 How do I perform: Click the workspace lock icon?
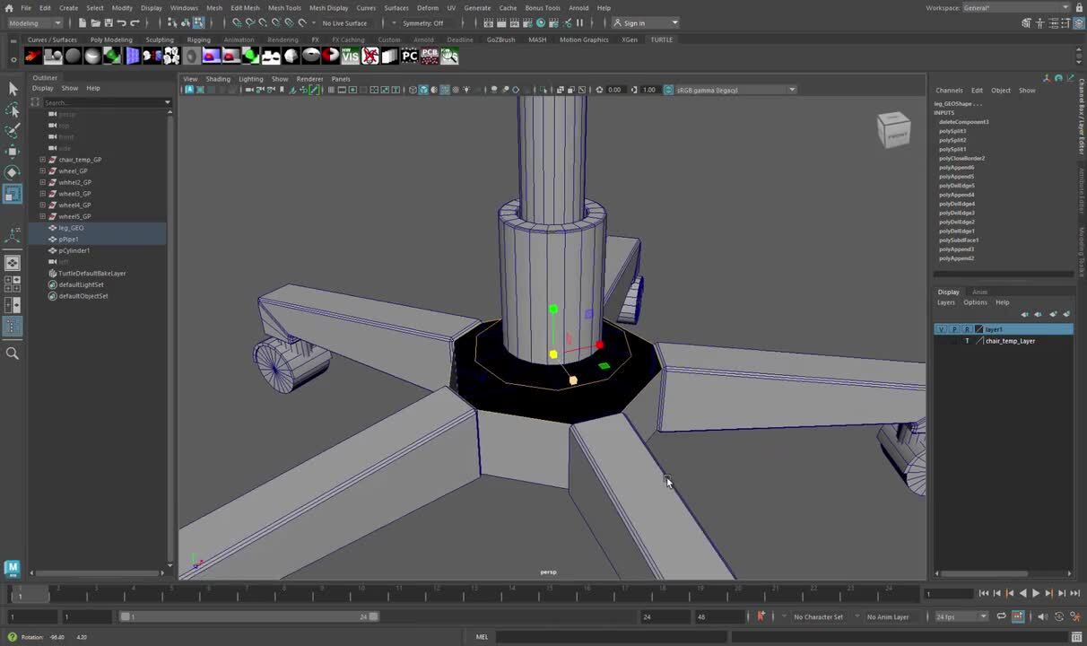(1078, 7)
